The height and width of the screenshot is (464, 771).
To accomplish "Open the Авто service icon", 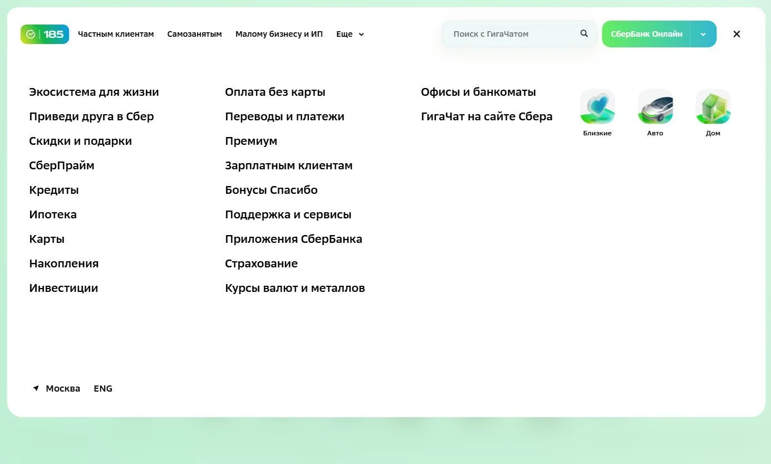I will click(655, 113).
